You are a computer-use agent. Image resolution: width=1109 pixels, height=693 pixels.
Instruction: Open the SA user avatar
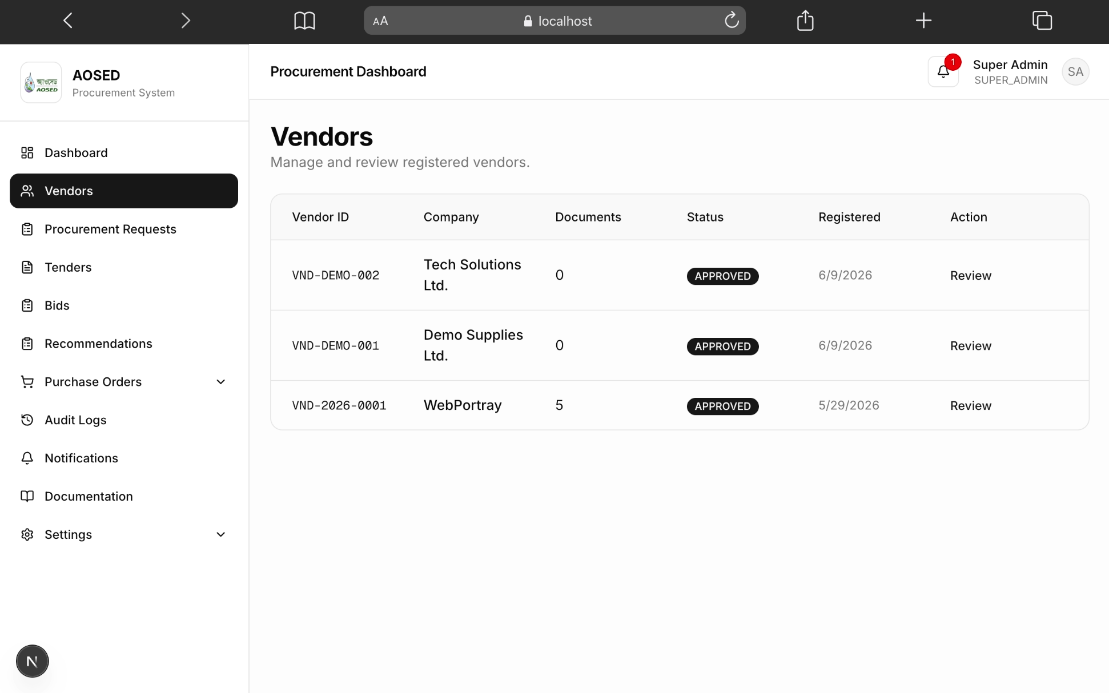(1075, 72)
